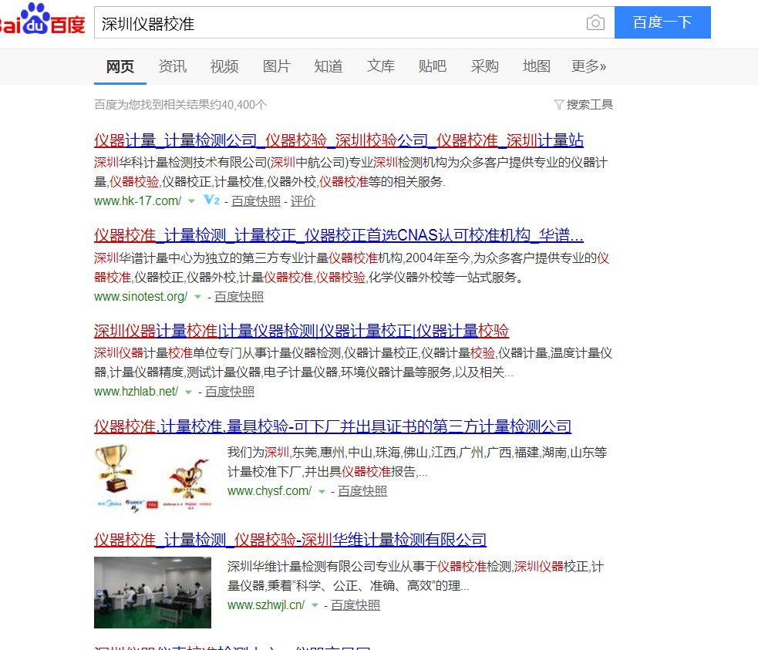
Task: Expand the dropdown arrow beside www.hk-17.com/
Action: [191, 201]
